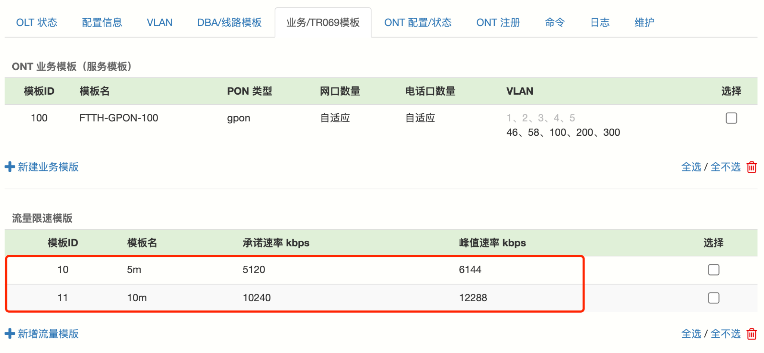The height and width of the screenshot is (353, 764).
Task: Switch to ONT 配置/状态 tab
Action: [x=417, y=22]
